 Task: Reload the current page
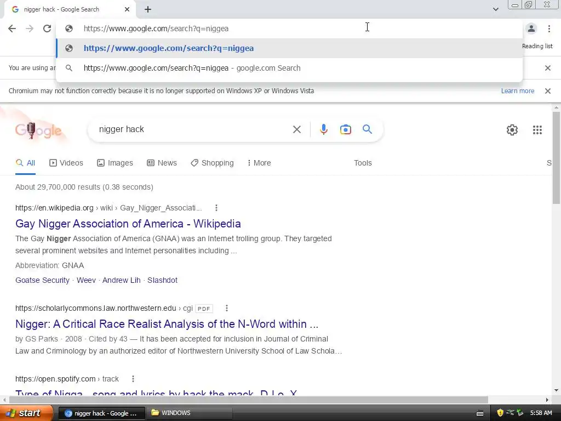click(47, 29)
